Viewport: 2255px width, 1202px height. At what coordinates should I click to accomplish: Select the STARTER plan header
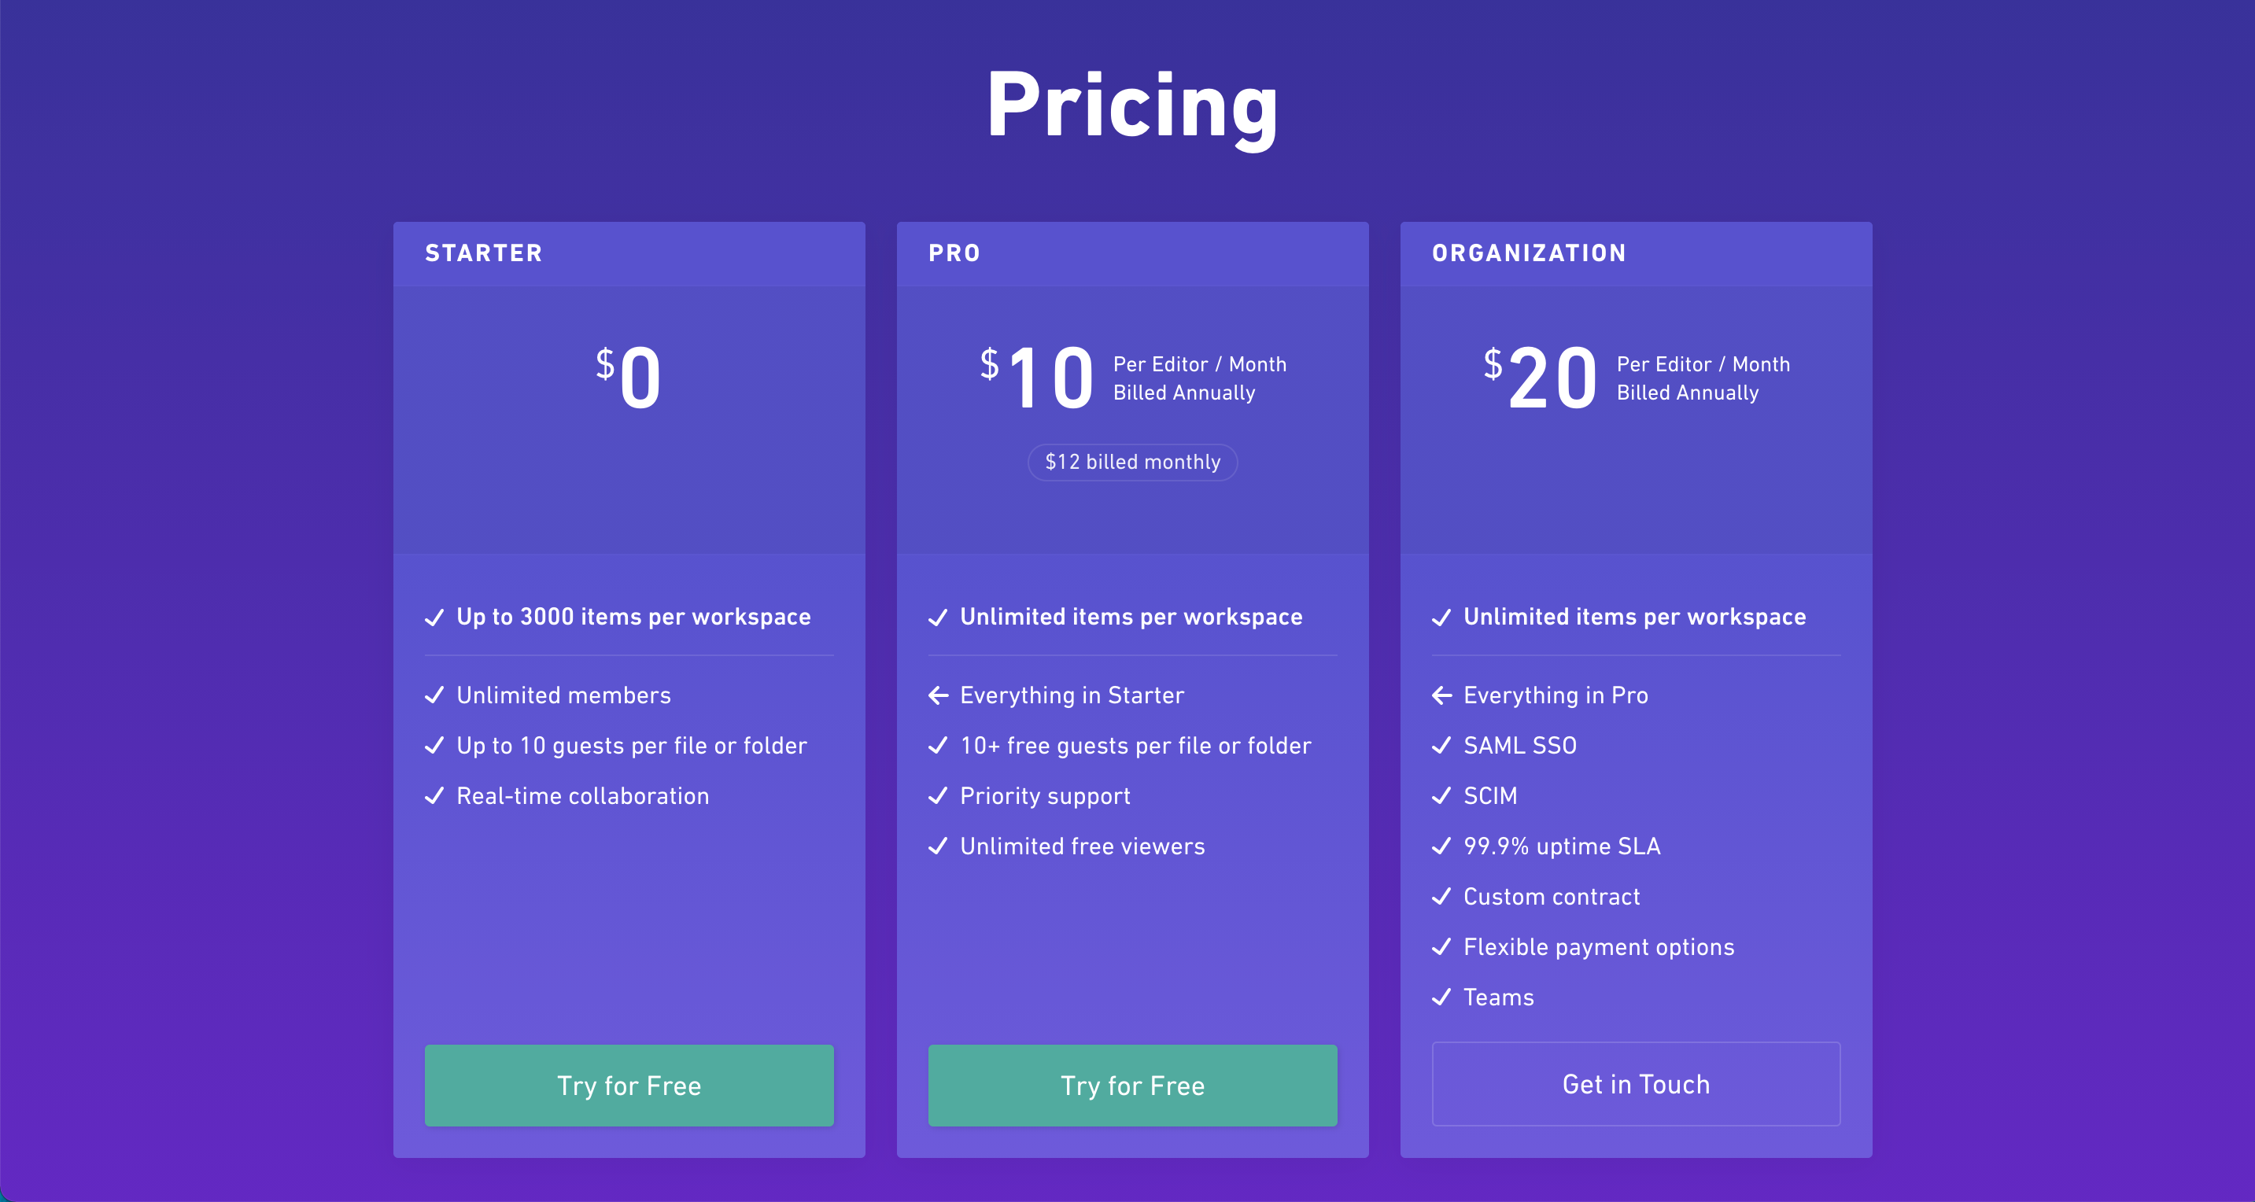click(483, 253)
